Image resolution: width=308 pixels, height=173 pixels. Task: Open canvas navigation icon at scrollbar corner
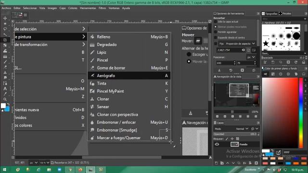[210, 157]
